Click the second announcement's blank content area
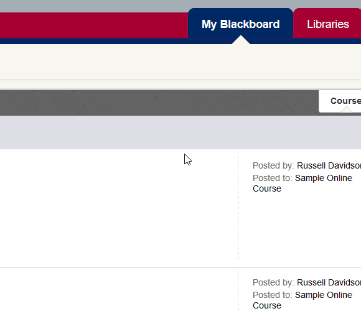 coord(119,289)
